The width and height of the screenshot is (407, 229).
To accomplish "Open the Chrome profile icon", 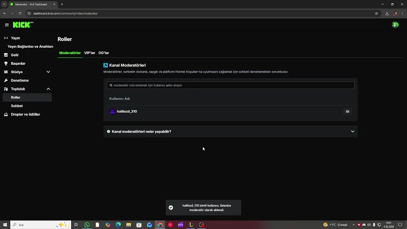I will coord(395,13).
